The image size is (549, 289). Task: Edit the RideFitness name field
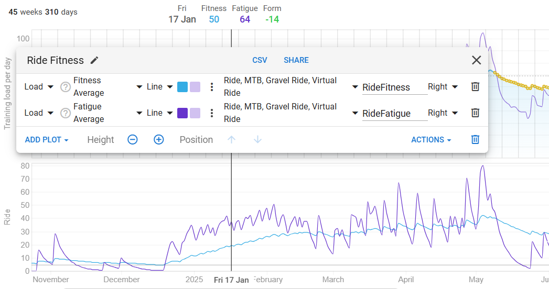click(x=395, y=87)
